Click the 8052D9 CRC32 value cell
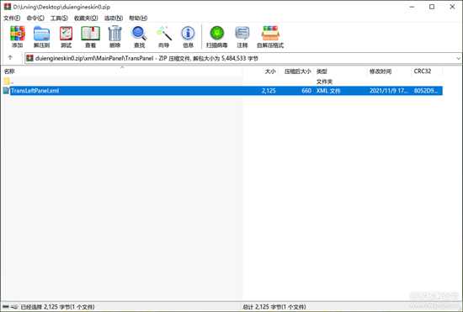463x312 pixels. 425,91
